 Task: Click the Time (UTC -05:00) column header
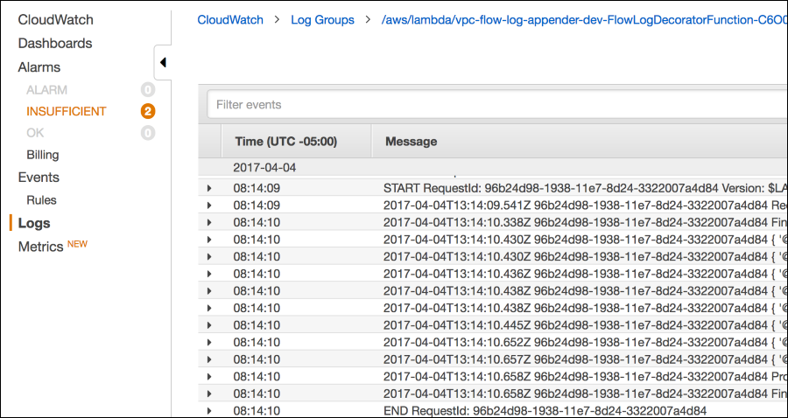[285, 142]
